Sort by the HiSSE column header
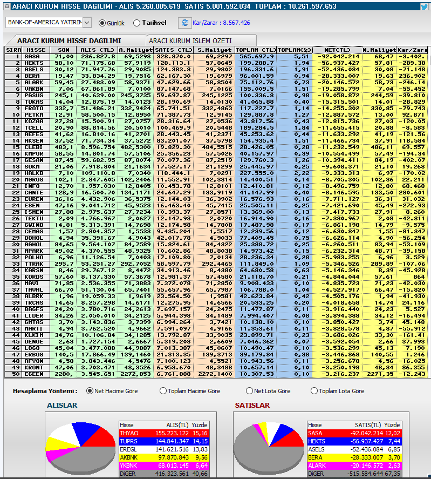 pos(36,50)
